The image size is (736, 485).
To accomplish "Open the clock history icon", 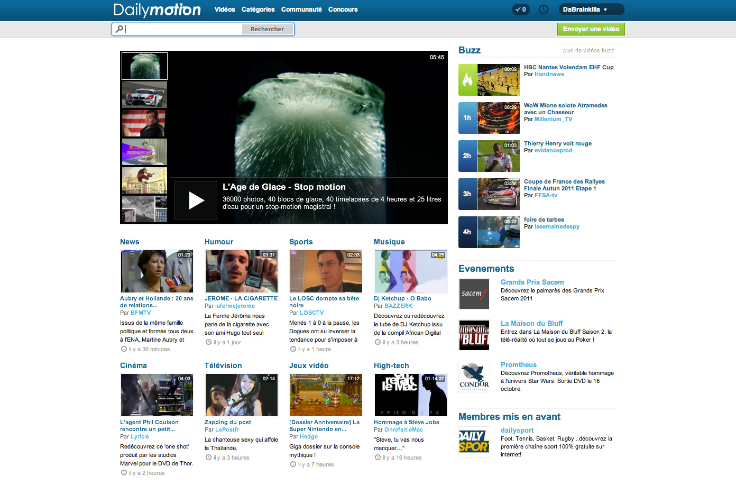I will pos(544,10).
